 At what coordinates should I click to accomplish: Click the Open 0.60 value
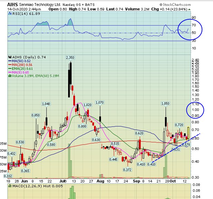[x=58, y=9]
